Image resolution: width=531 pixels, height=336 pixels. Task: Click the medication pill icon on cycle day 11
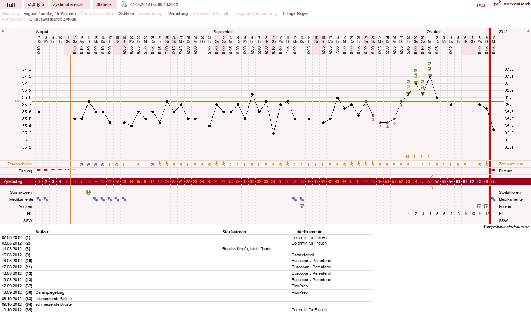(x=110, y=199)
